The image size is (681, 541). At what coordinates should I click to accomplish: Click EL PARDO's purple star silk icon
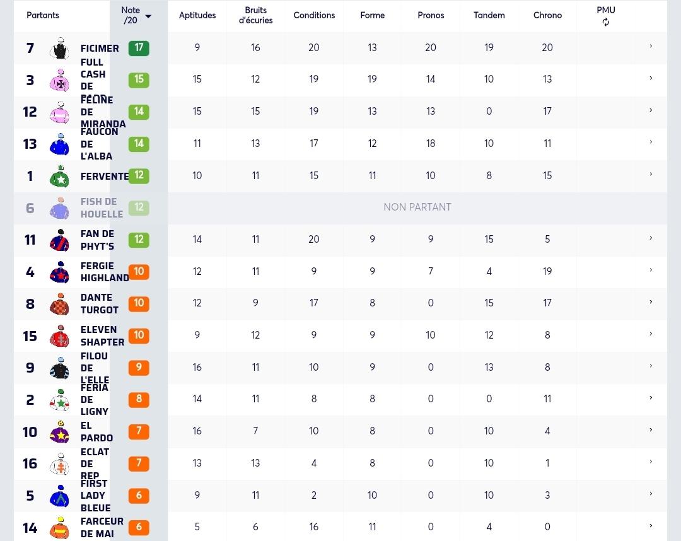(x=59, y=431)
